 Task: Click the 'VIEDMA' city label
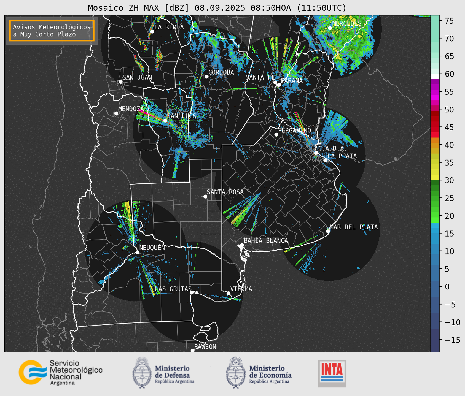tap(241, 289)
